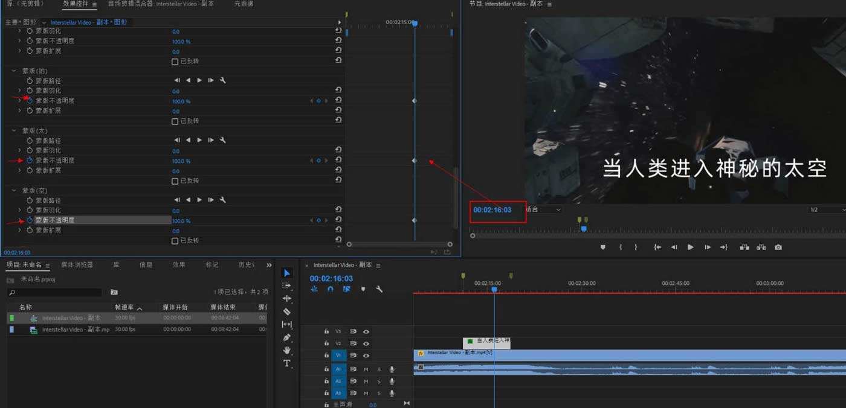Viewport: 846px width, 408px height.
Task: Click the timeline wrench settings icon
Action: (x=379, y=289)
